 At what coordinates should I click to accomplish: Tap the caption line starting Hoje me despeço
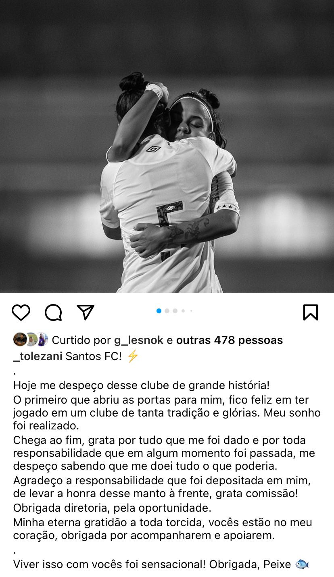(141, 385)
